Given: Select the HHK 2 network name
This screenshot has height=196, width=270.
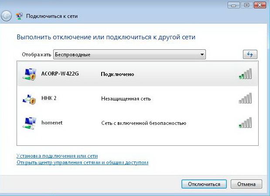Looking at the screenshot, I should 49,98.
